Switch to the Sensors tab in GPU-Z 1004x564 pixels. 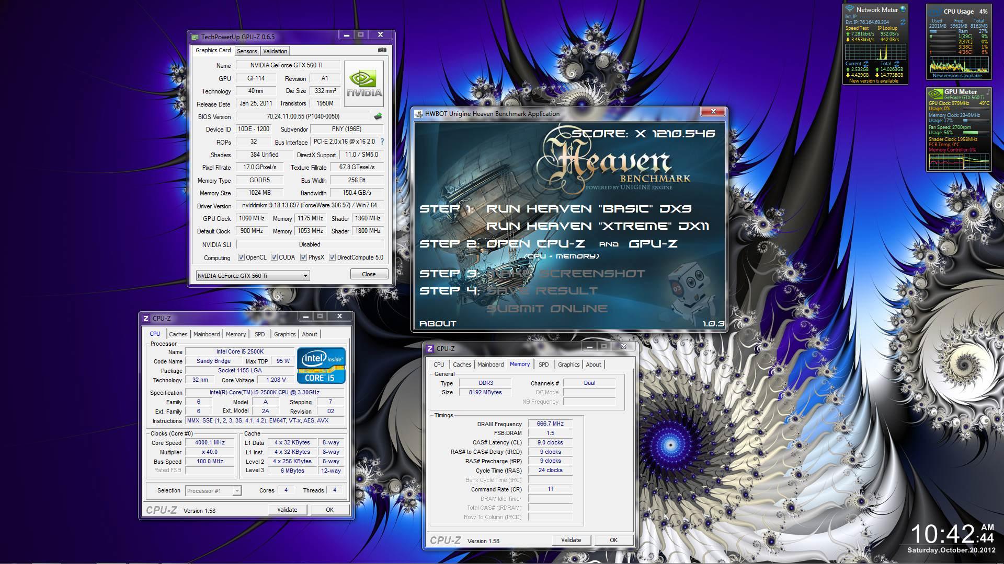(x=247, y=51)
